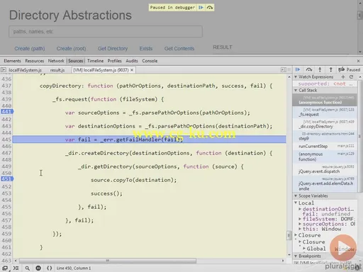This screenshot has width=363, height=272.
Task: Toggle pause on exceptions
Action: pyautogui.click(x=38, y=268)
